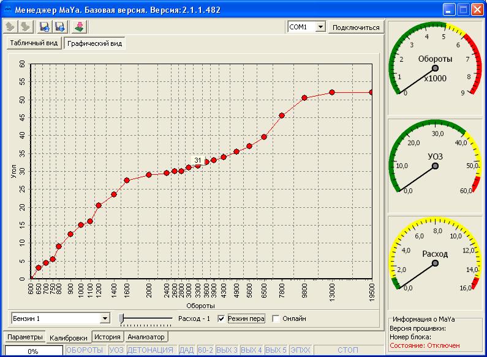The width and height of the screenshot is (487, 357).
Task: Click the Расход slider handle
Action: click(122, 318)
